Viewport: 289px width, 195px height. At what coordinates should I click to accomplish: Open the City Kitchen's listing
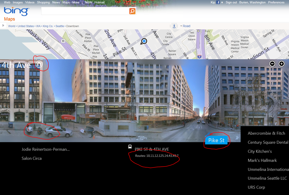pos(260,151)
